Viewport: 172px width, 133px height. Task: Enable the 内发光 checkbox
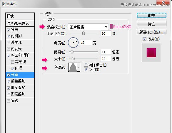tap(9, 49)
